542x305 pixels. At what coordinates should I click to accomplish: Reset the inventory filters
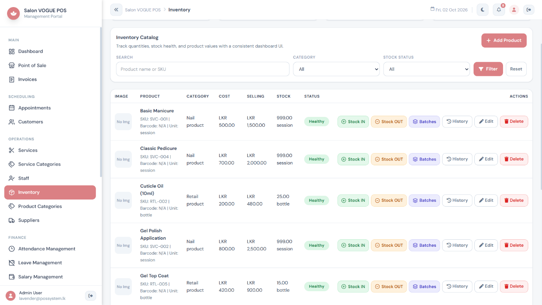516,69
